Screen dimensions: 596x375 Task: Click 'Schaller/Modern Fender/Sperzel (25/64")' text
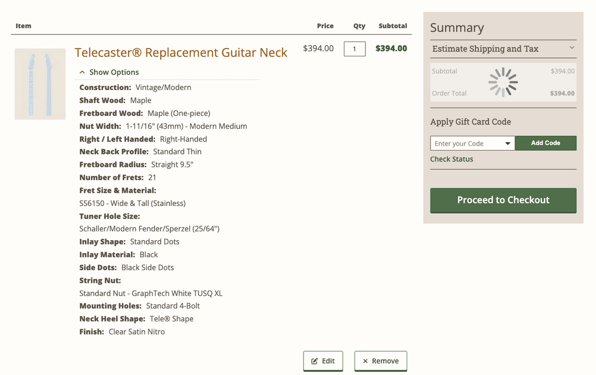[x=150, y=229]
